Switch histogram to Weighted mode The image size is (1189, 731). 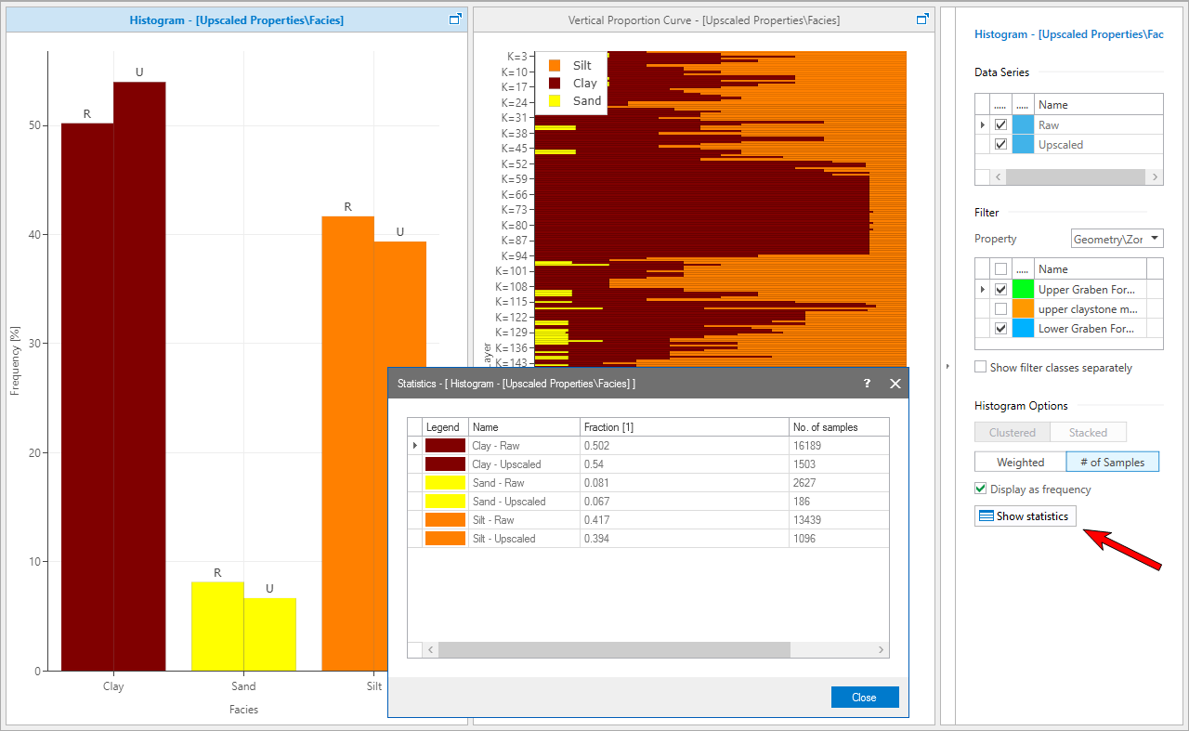coord(1020,462)
